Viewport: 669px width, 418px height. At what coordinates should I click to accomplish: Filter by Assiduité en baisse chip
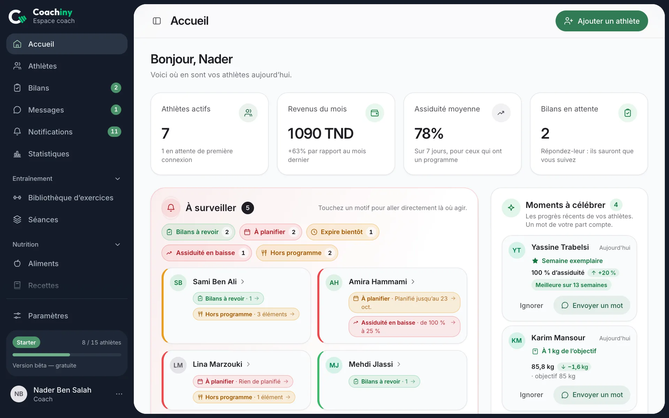(x=207, y=253)
